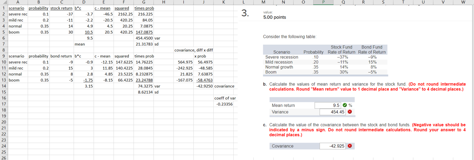Click the 'x prob' header cell
474x160 pixels.
pyautogui.click(x=204, y=56)
